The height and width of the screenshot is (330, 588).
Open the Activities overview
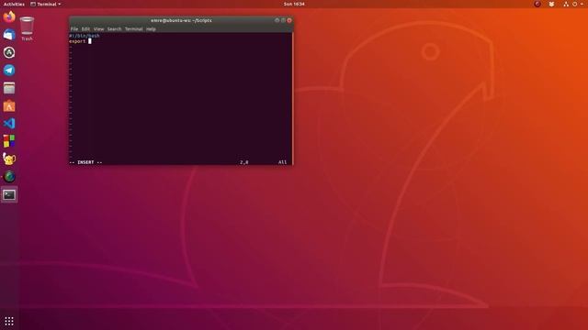tap(14, 4)
